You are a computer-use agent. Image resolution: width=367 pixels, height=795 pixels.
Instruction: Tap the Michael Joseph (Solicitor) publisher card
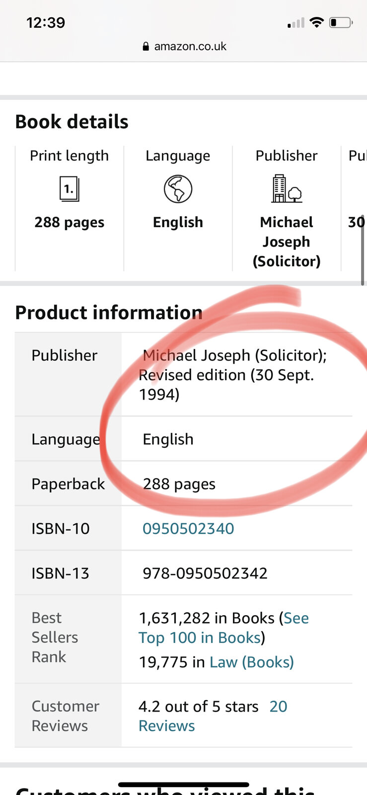287,208
